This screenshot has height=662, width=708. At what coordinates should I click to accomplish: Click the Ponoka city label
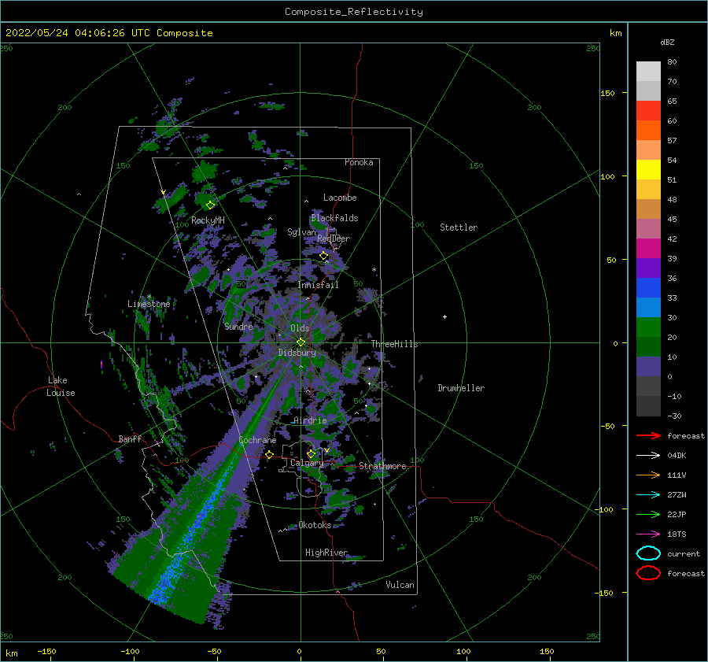[359, 162]
